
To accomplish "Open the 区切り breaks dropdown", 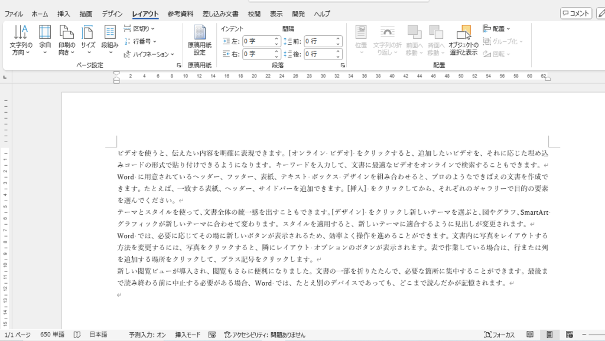I will point(139,28).
